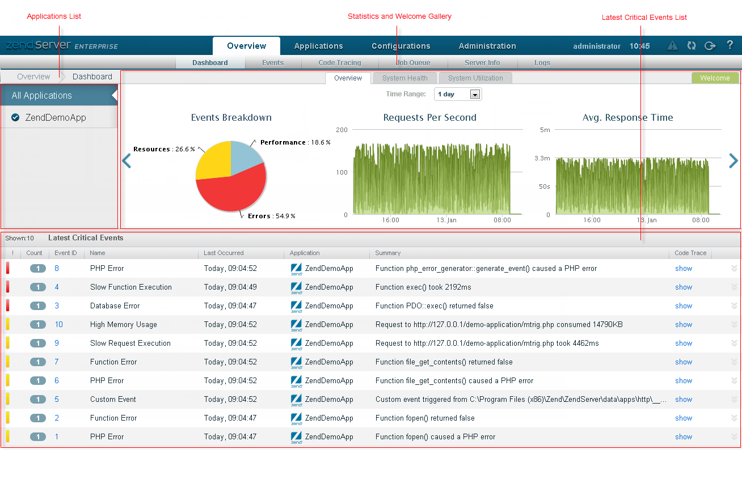Viewport: 742px width, 492px height.
Task: Click the green Welcome button
Action: coord(715,78)
